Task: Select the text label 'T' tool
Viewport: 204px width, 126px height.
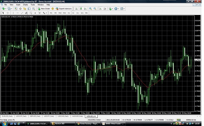Action: pyautogui.click(x=39, y=13)
